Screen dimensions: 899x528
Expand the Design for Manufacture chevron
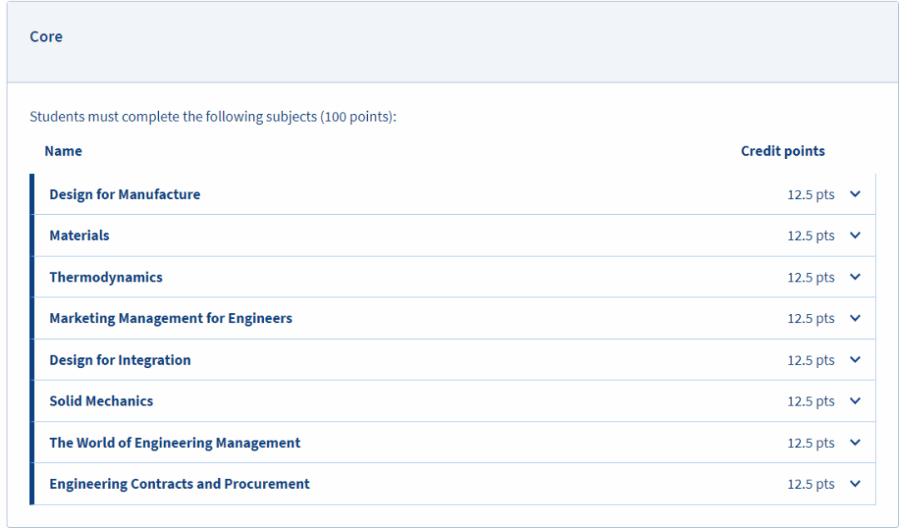click(x=855, y=194)
